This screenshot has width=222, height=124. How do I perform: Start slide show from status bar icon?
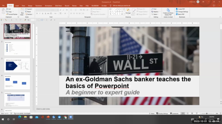point(197,113)
